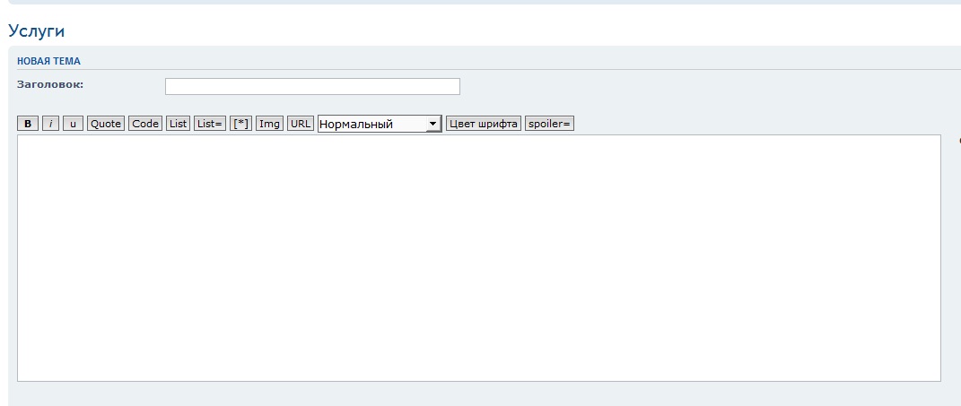Screen dimensions: 961x406
Task: Insert a spoiler= tag
Action: pyautogui.click(x=550, y=124)
